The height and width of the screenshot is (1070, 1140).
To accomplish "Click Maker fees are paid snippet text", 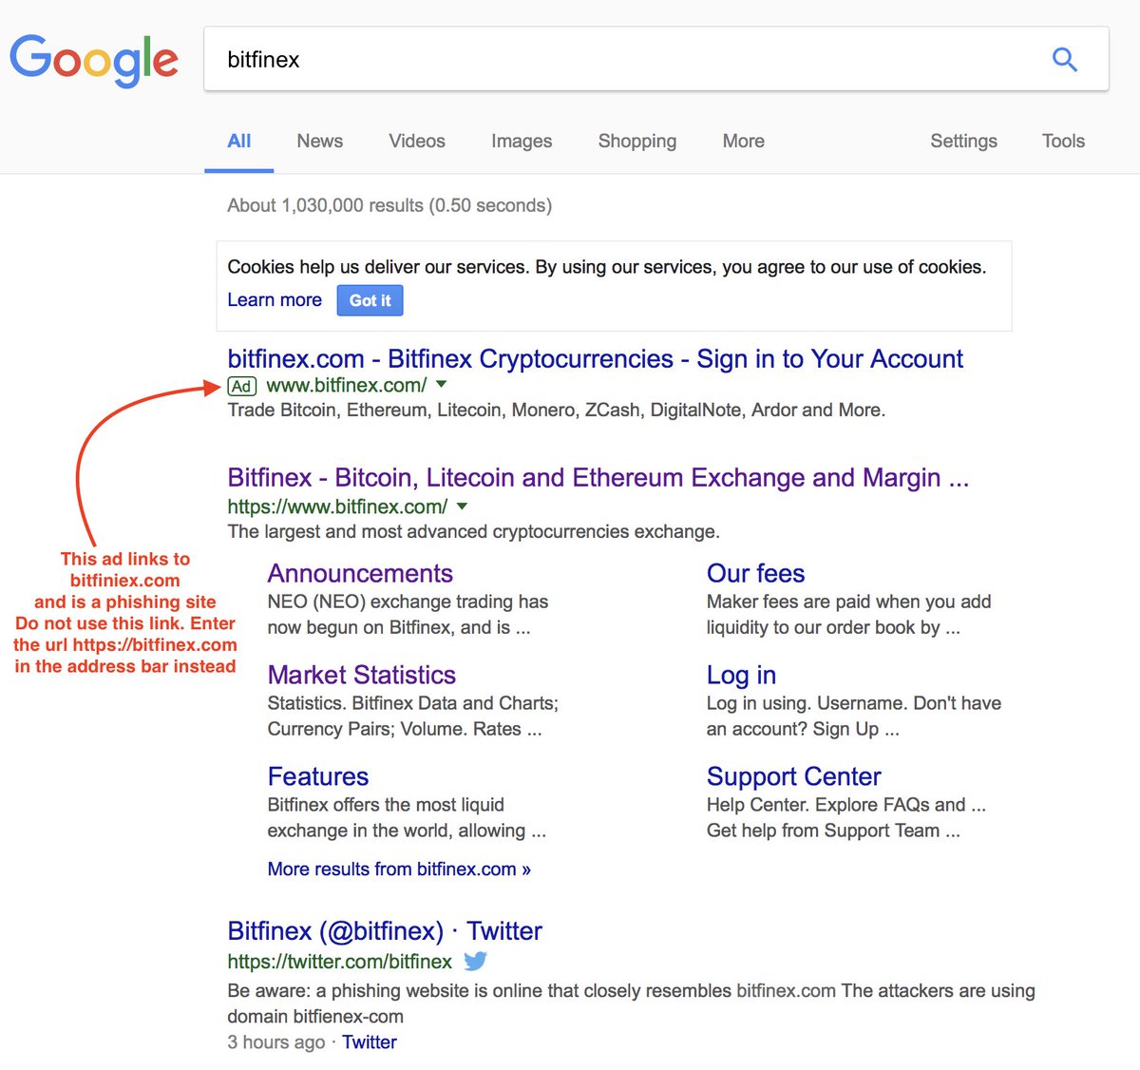I will [x=848, y=614].
